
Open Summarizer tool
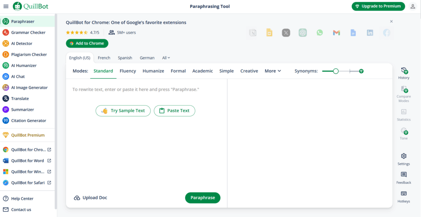pos(28,109)
